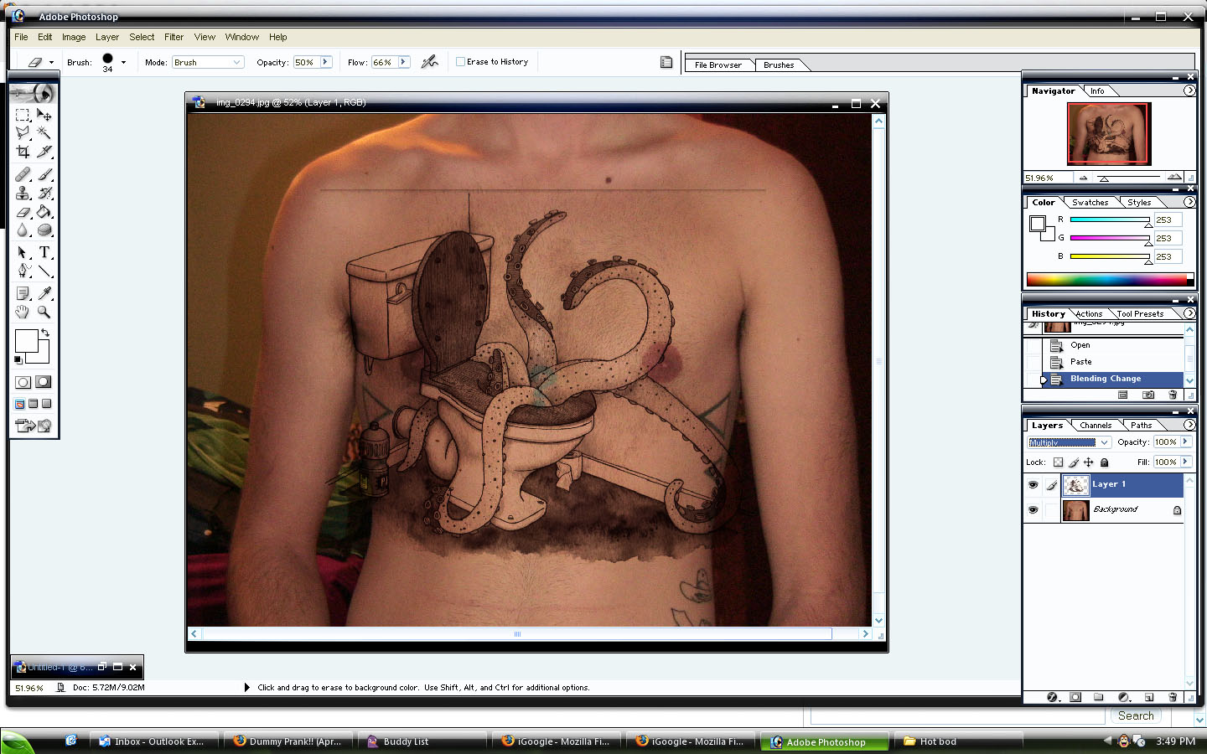Toggle lock image pixels in Layers panel
The image size is (1207, 754).
click(x=1074, y=462)
